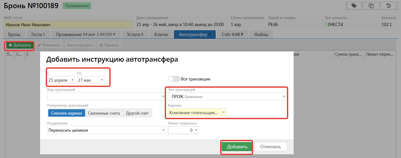
Task: Expand the Карман dropdown arrow
Action: tap(224, 112)
